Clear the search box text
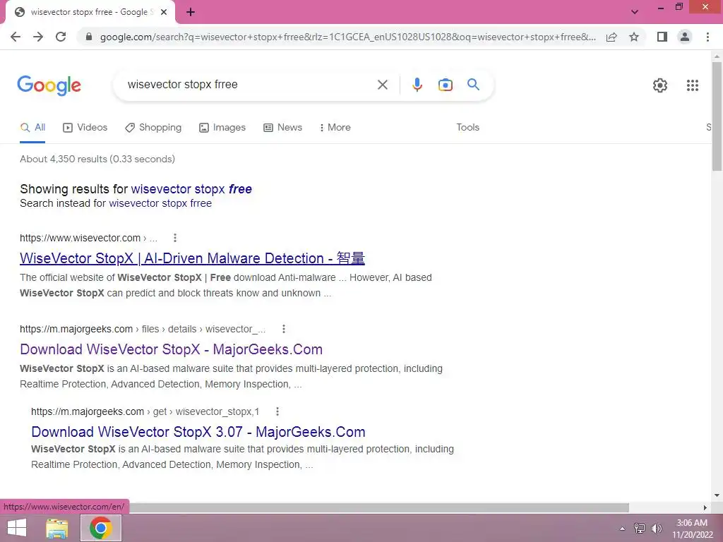 click(382, 85)
